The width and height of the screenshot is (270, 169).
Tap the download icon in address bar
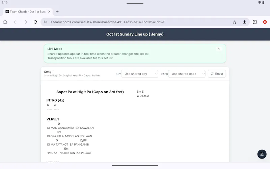click(244, 22)
